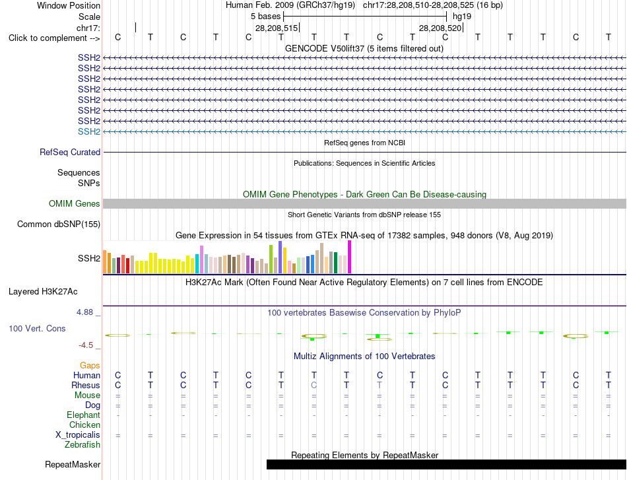Click the GENCODE V50lift37 track title
The width and height of the screenshot is (627, 480).
pos(364,48)
